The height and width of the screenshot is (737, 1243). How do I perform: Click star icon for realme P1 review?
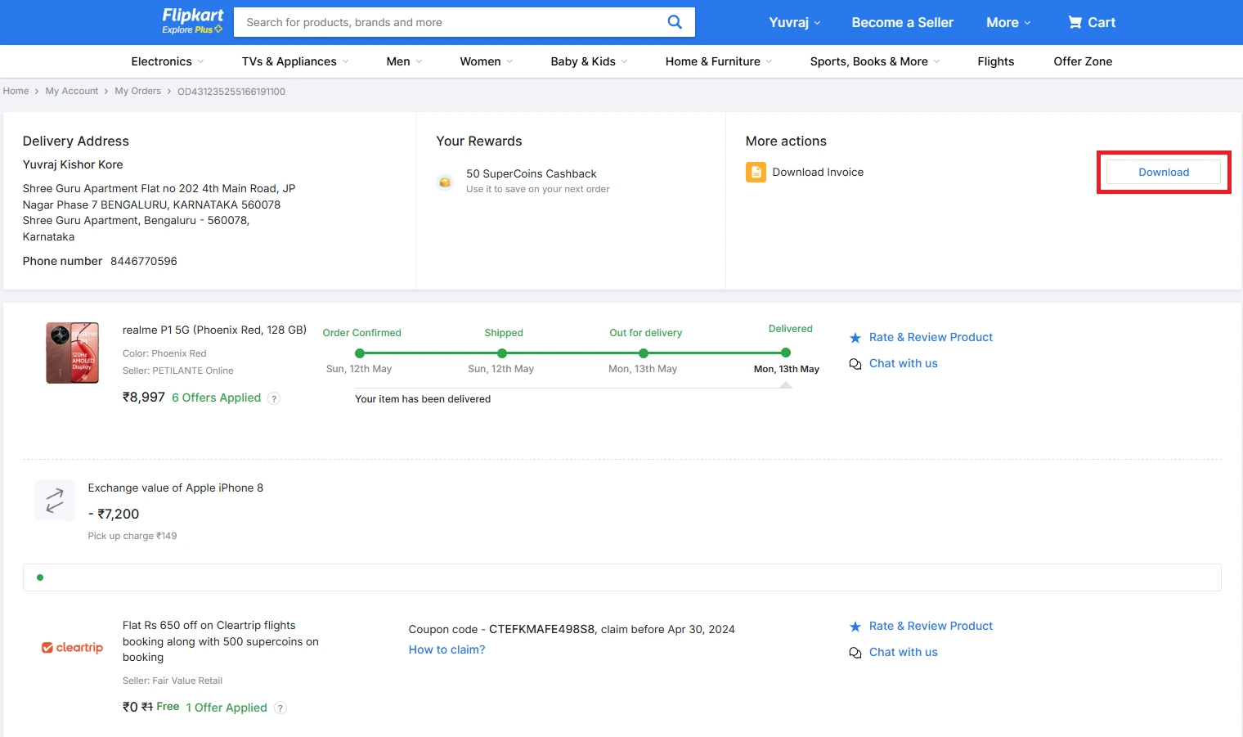click(x=855, y=338)
